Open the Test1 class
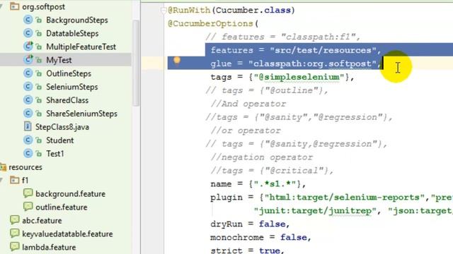Screen dimensions: 453x254 click(55, 154)
